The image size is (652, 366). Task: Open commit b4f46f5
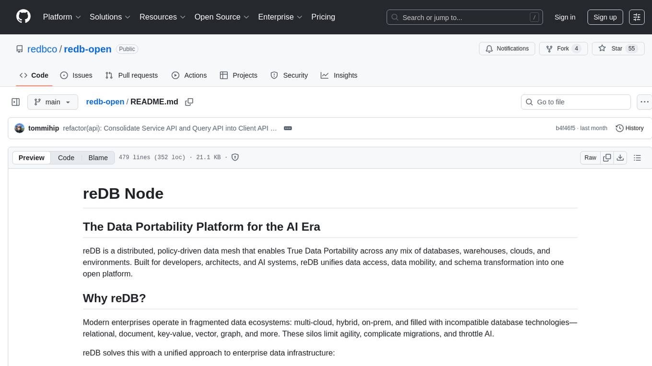565,128
